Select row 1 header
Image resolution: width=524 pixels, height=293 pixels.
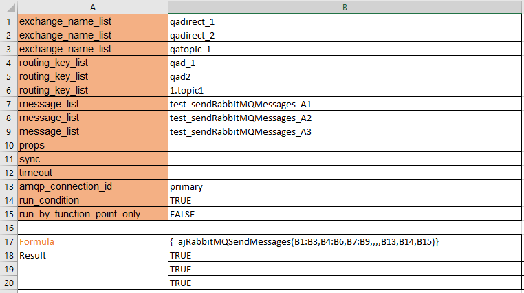(x=8, y=21)
